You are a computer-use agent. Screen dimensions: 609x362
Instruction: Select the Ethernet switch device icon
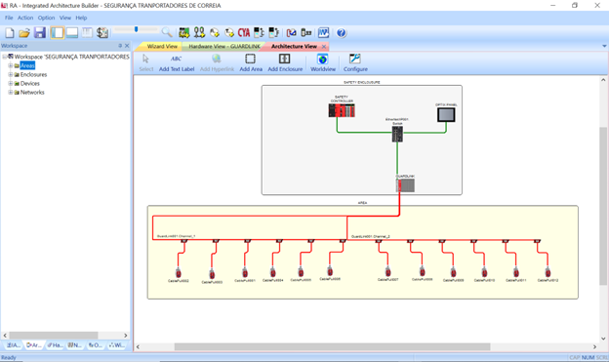click(x=397, y=134)
